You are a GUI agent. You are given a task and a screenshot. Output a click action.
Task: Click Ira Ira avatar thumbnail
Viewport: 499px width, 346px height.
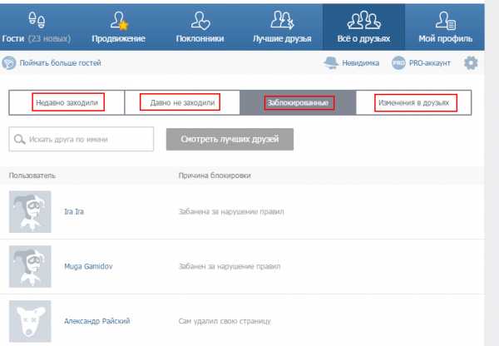30,211
